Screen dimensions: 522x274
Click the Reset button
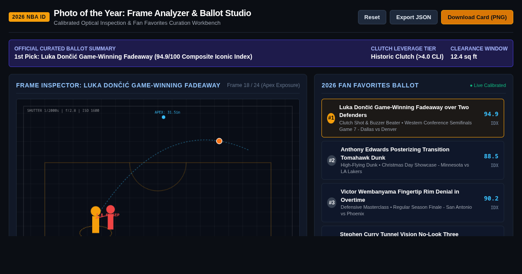tap(372, 17)
